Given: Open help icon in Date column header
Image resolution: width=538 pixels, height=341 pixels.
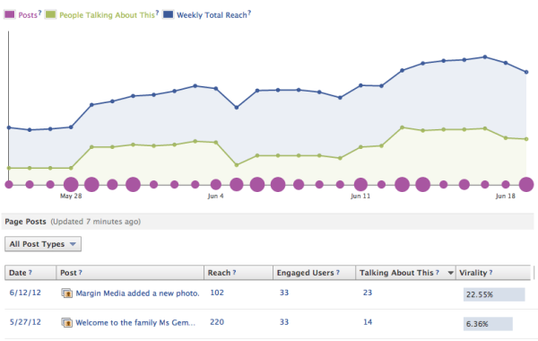Looking at the screenshot, I should click(x=30, y=272).
